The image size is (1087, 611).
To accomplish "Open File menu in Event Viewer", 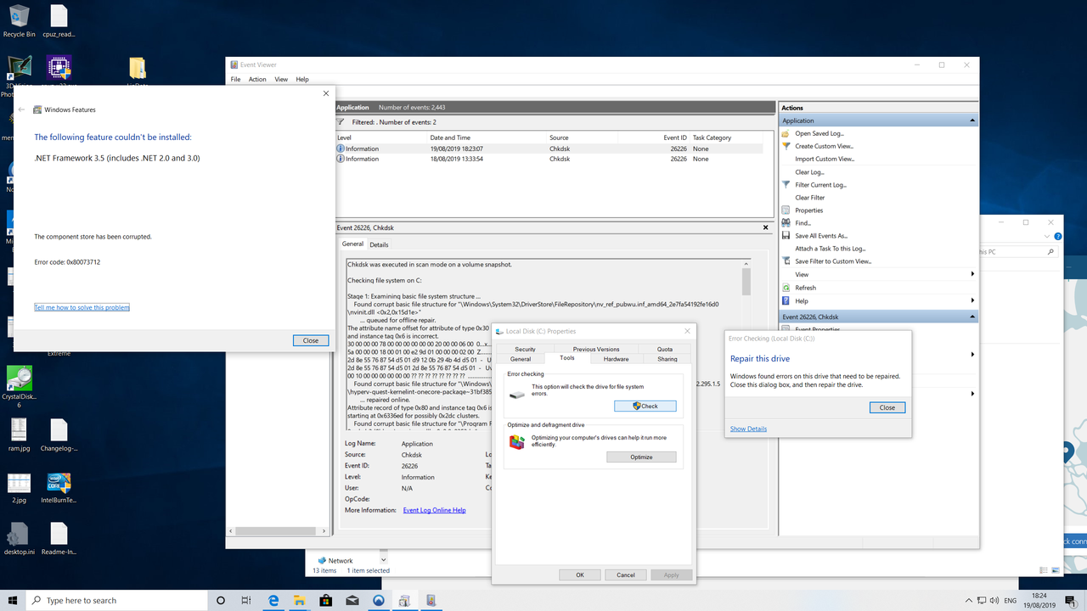I will click(x=236, y=79).
